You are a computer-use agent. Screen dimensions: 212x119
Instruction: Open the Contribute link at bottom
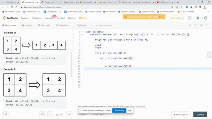pos(97,114)
